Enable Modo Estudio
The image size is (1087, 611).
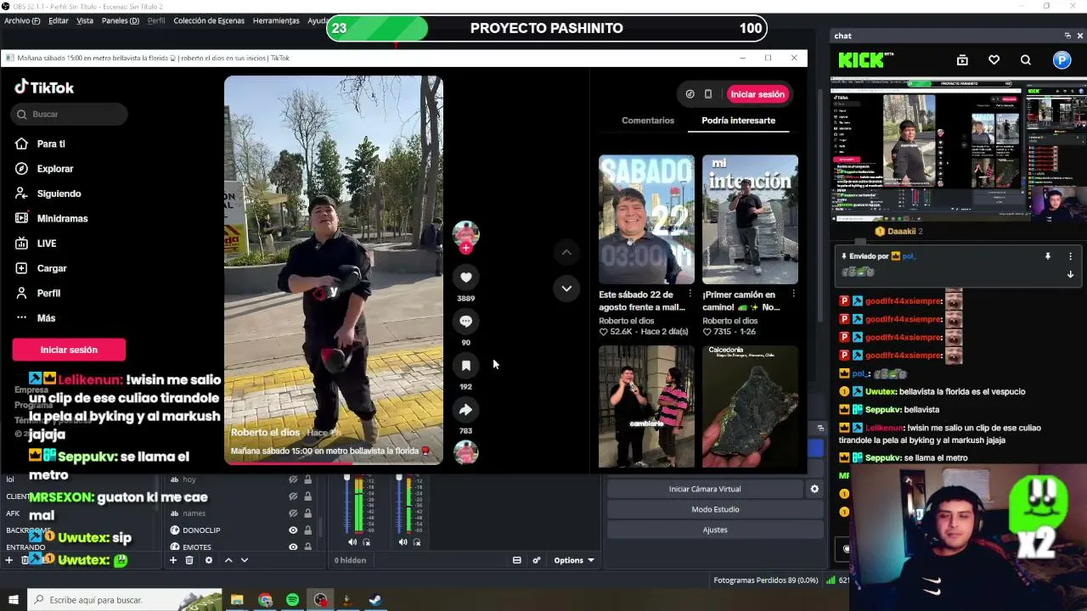715,509
